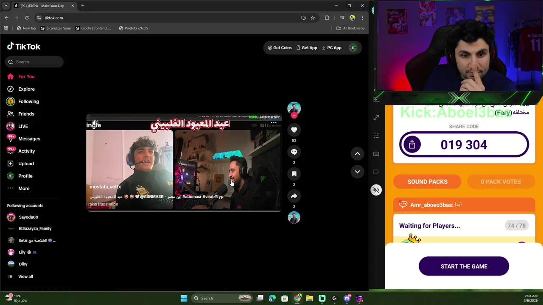Open the tab search dropdown in Chrome

[x=6, y=6]
